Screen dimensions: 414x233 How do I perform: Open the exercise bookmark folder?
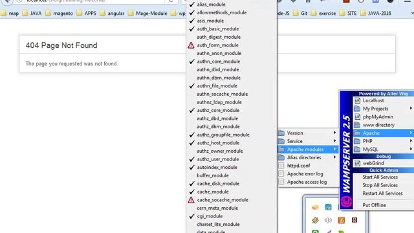(323, 13)
